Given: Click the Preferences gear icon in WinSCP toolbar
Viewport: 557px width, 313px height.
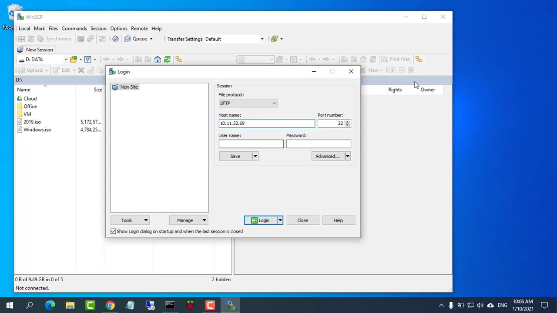Looking at the screenshot, I should pos(115,39).
